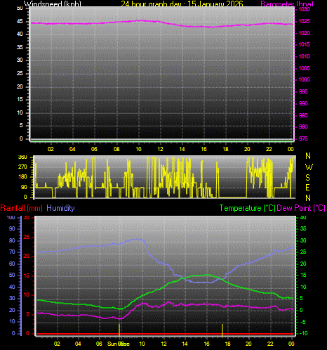327x350 pixels.
Task: Click the 12 hour label under the windspeed chart
Action: (x=160, y=149)
